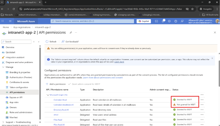Viewport: 220px width, 126px height.
Task: Refresh the permissions list
Action: point(51,41)
